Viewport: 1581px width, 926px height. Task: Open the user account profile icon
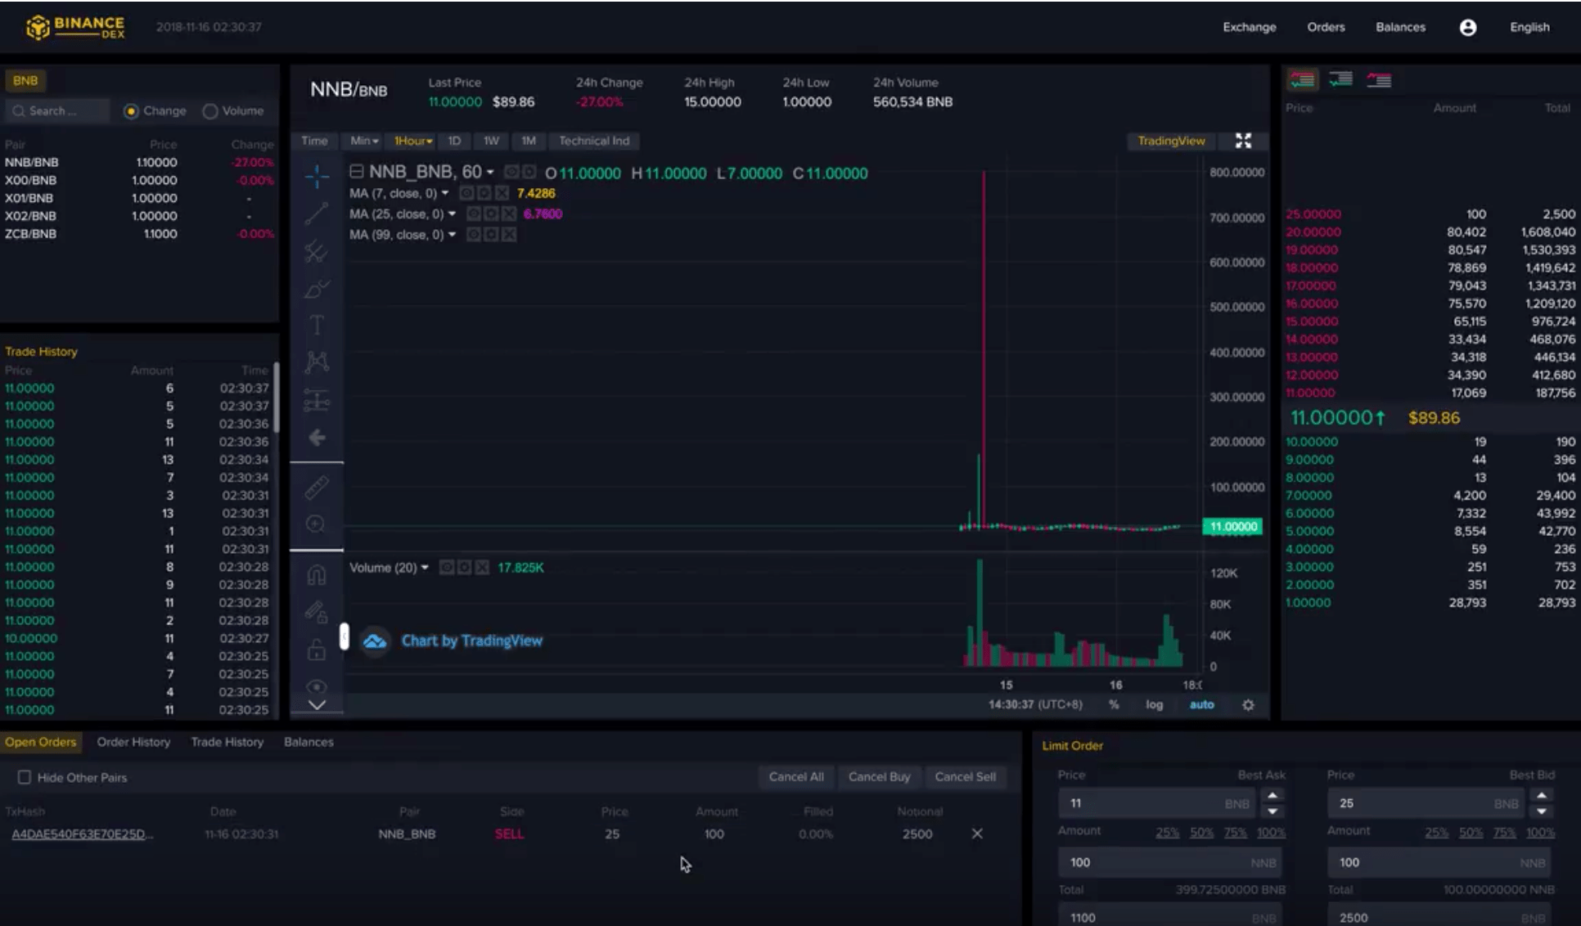(x=1468, y=27)
